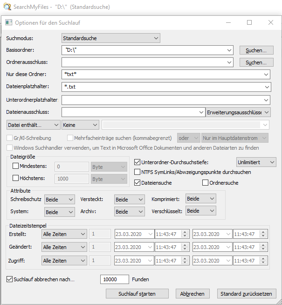Open the Datei enthält dropdown
Screen dimensions: 282x305
pyautogui.click(x=33, y=125)
